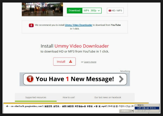Viewport: 163px width, 116px height.
Task: Open the Learn more link
Action: [90, 62]
